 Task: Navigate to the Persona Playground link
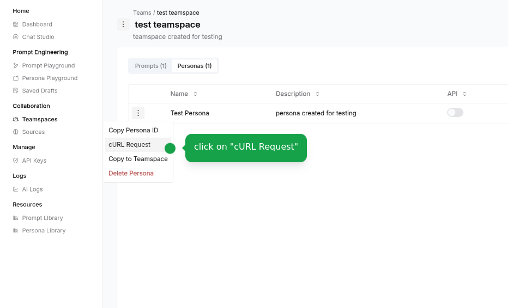click(50, 78)
